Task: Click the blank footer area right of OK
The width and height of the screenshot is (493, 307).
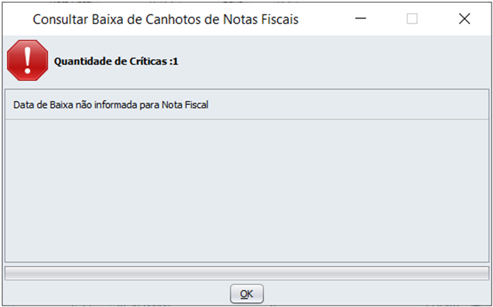Action: click(x=376, y=294)
